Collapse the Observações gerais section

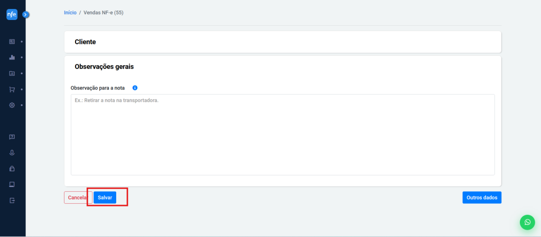click(282, 67)
